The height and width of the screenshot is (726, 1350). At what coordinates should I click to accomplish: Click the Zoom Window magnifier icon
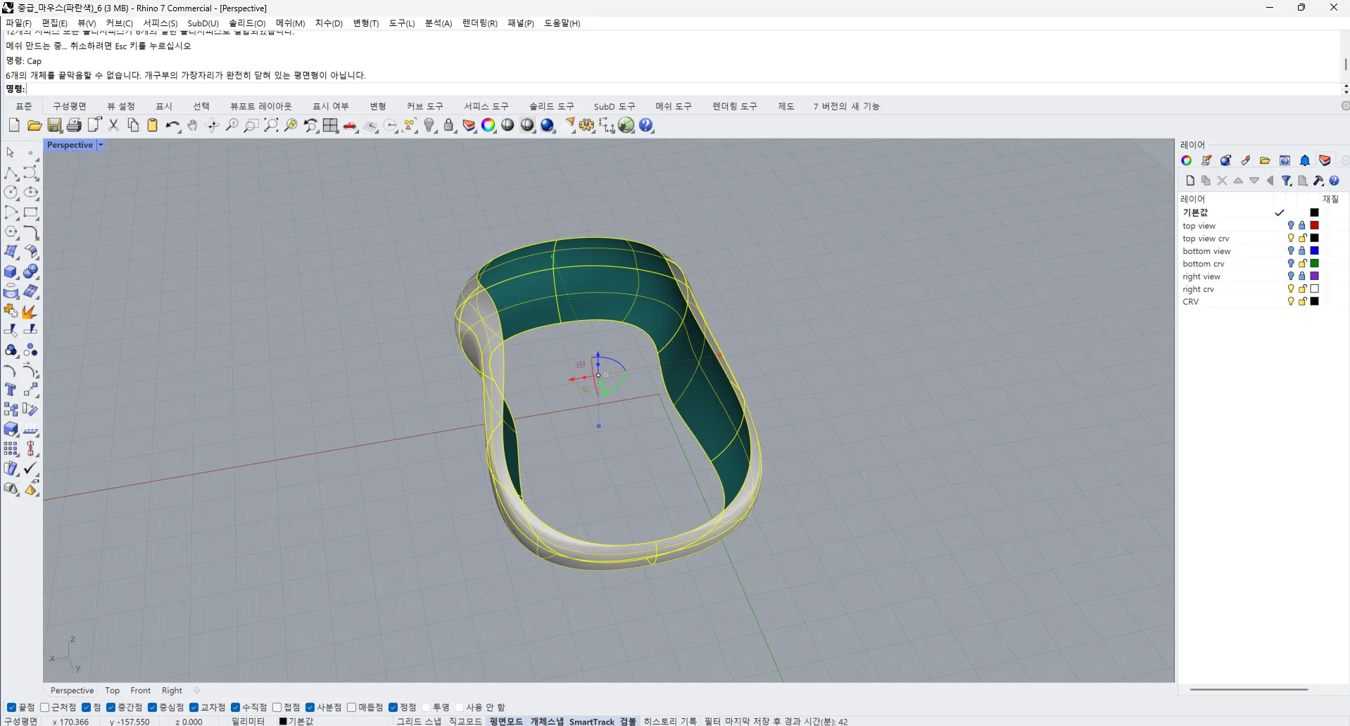pos(251,125)
